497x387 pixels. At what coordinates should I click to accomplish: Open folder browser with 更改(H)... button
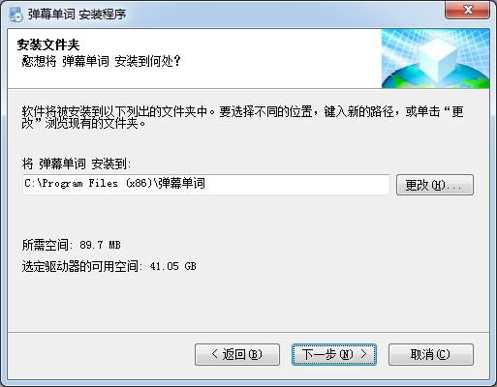click(x=435, y=185)
